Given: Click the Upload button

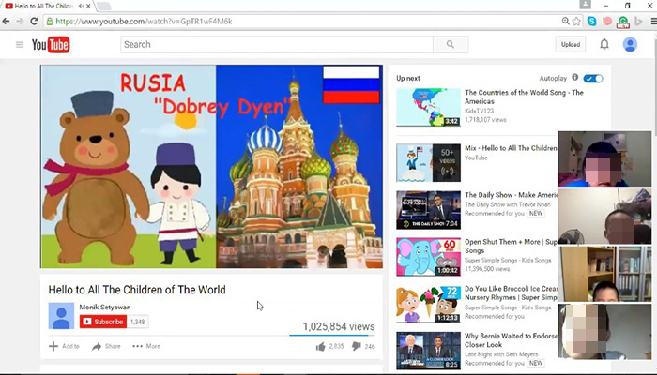Looking at the screenshot, I should (x=570, y=44).
